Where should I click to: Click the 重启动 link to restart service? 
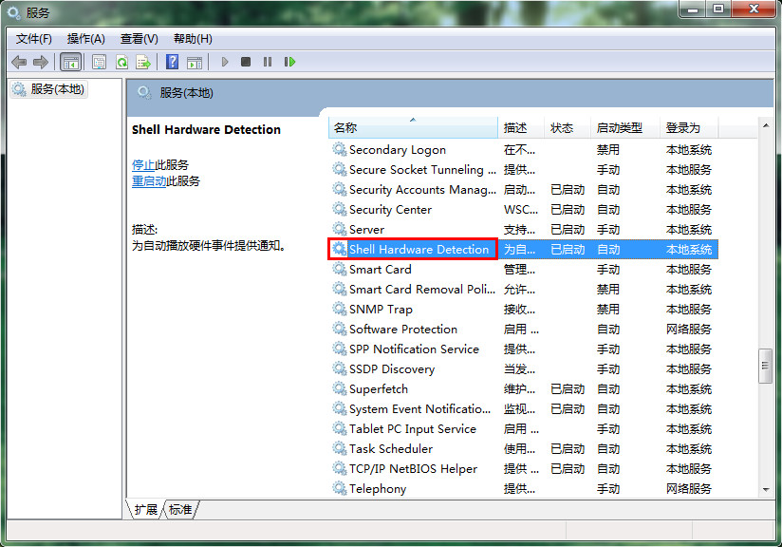(149, 181)
